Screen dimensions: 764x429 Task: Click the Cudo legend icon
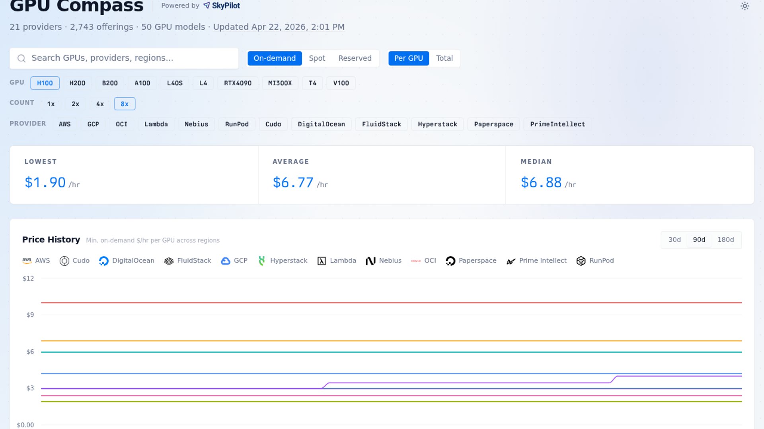64,261
